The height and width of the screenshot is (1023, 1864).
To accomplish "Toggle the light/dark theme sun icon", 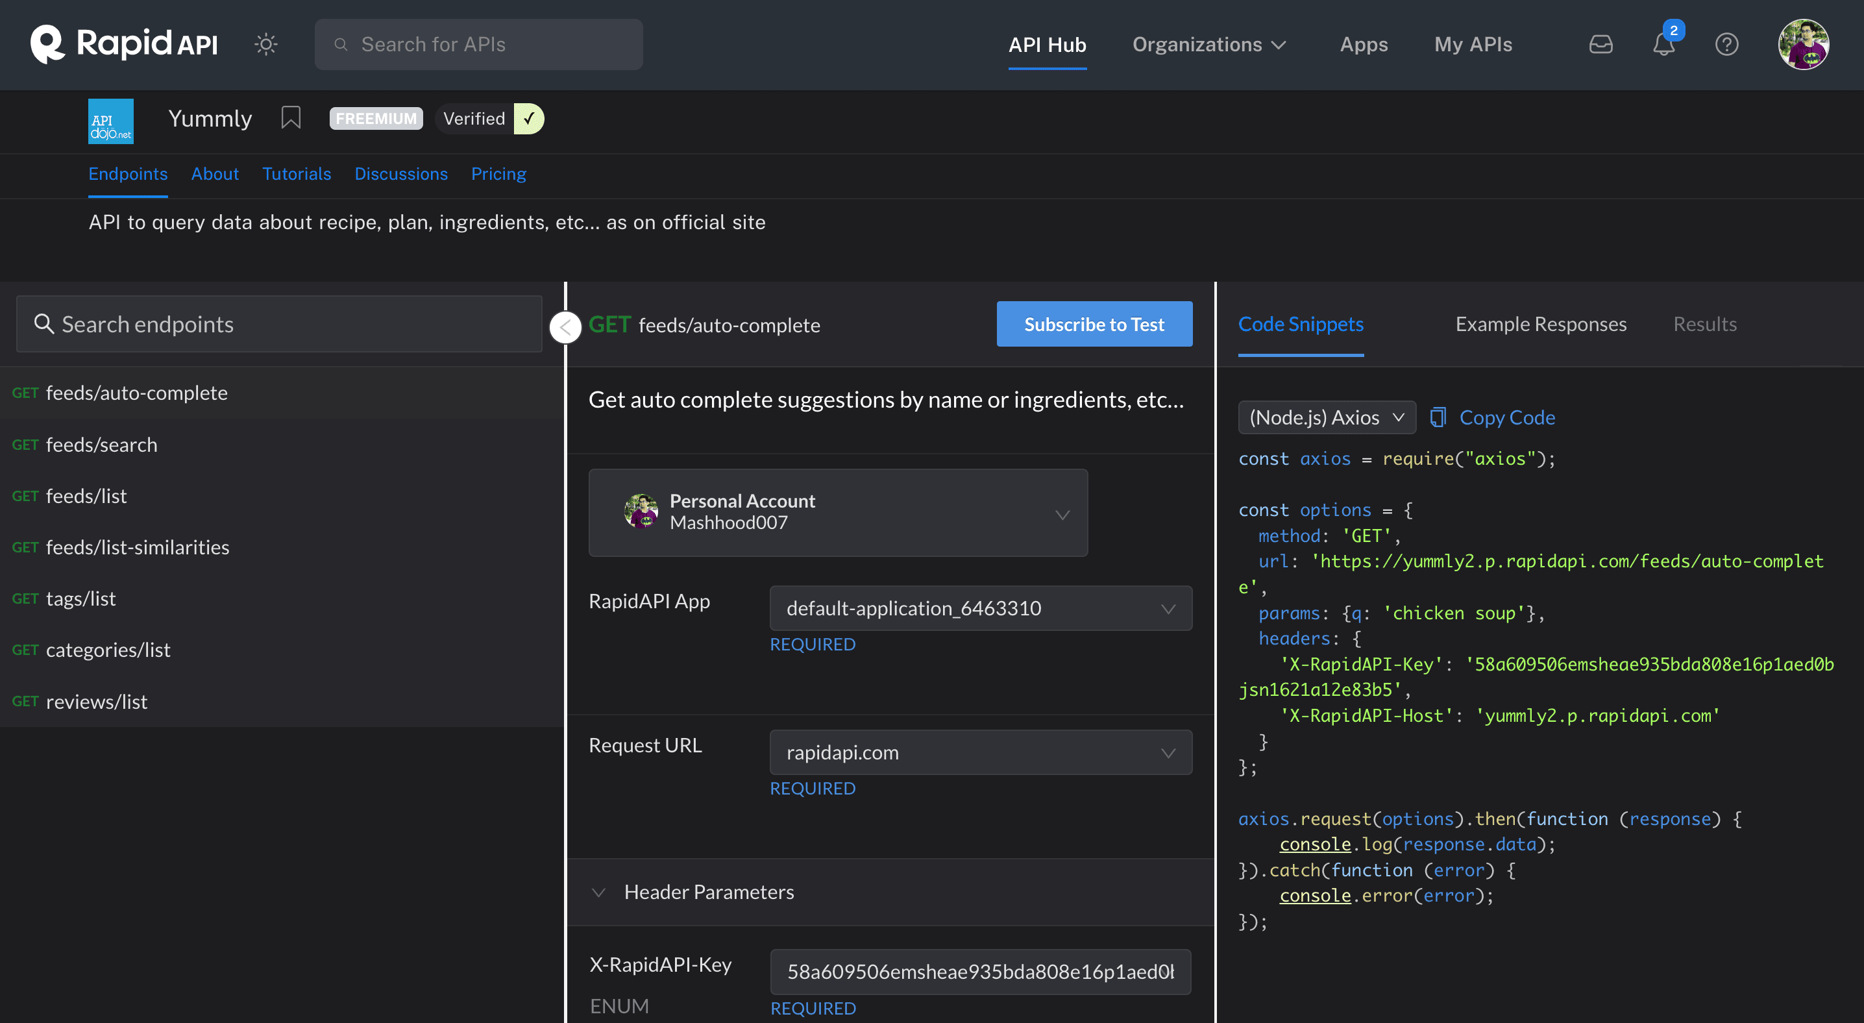I will [265, 44].
